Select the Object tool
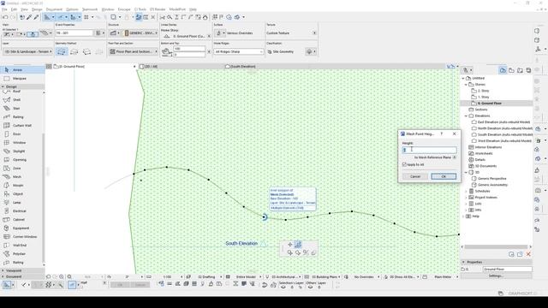 [22, 194]
